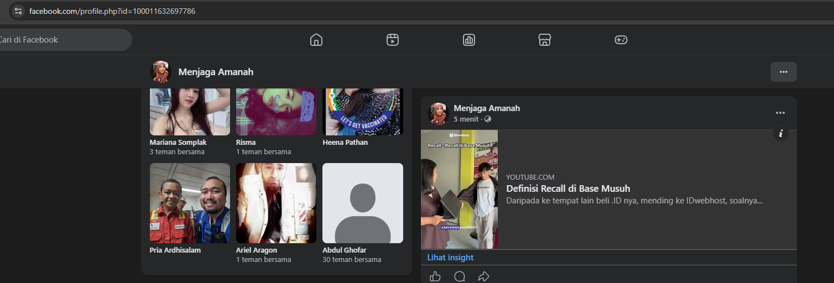Click the post author's avatar picture
834x283 pixels.
438,113
